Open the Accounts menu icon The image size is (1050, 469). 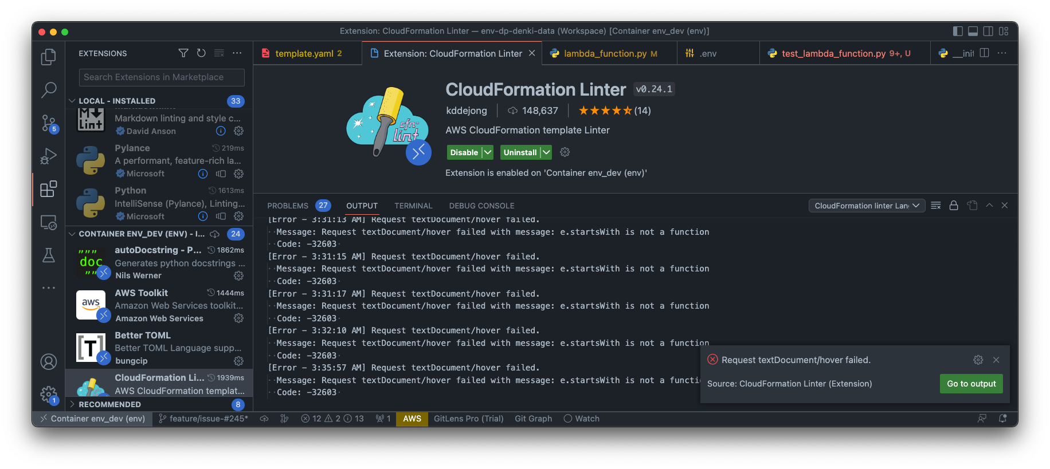tap(49, 362)
